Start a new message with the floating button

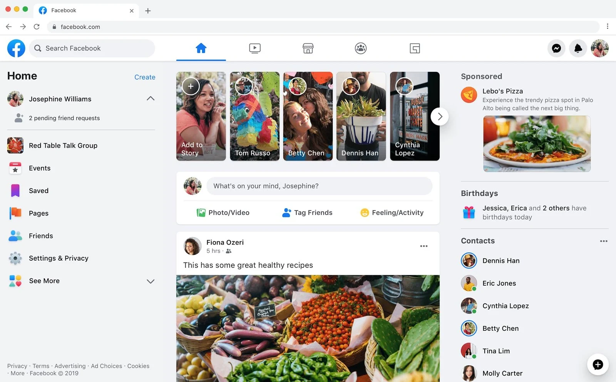598,364
